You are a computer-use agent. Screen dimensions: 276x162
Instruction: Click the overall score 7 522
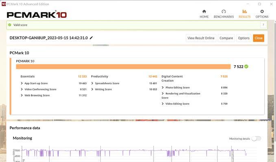(238, 67)
